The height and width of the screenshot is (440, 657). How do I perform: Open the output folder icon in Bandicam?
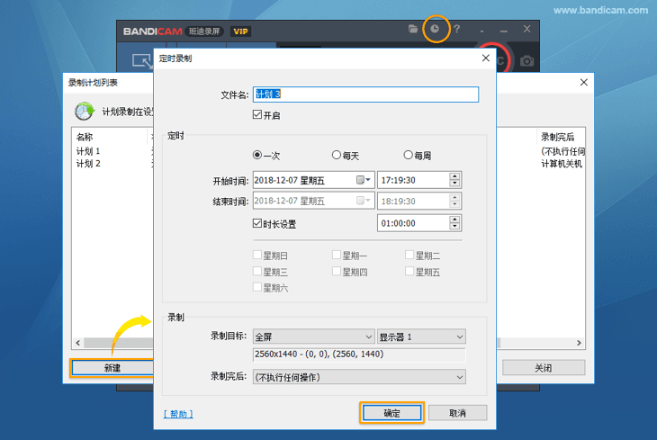click(x=413, y=30)
